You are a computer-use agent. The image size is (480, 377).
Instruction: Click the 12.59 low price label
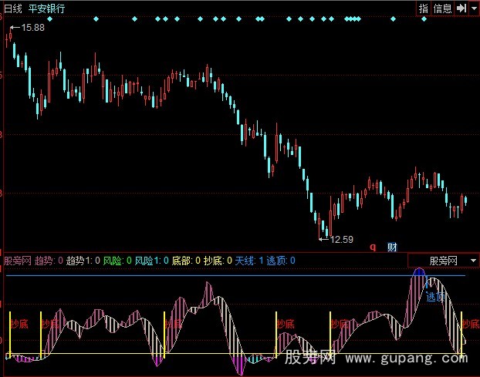[x=341, y=239]
